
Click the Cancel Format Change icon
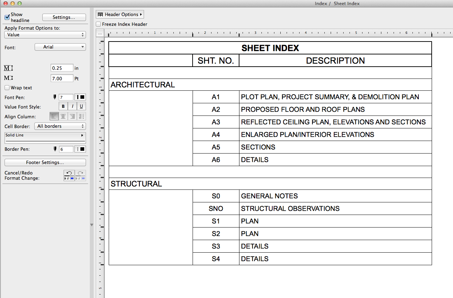(x=69, y=175)
